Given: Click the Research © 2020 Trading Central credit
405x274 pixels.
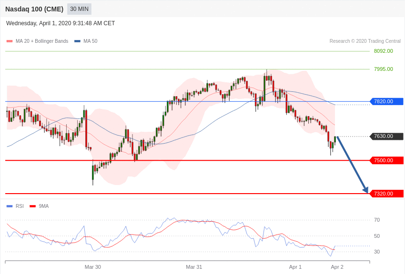Looking at the screenshot, I should coord(365,41).
